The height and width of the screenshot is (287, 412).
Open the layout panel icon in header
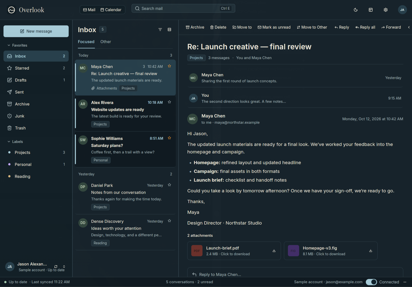[371, 10]
